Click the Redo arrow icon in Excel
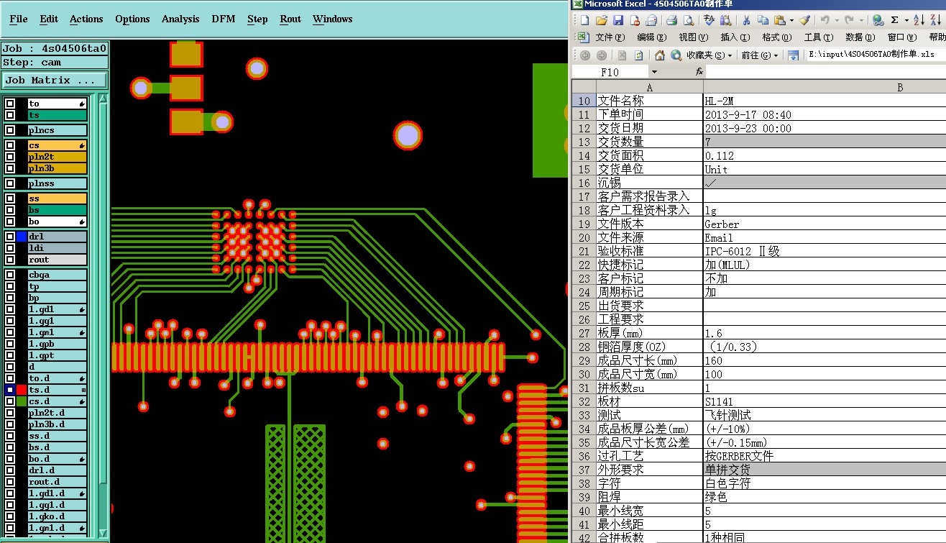946x543 pixels. (x=849, y=20)
